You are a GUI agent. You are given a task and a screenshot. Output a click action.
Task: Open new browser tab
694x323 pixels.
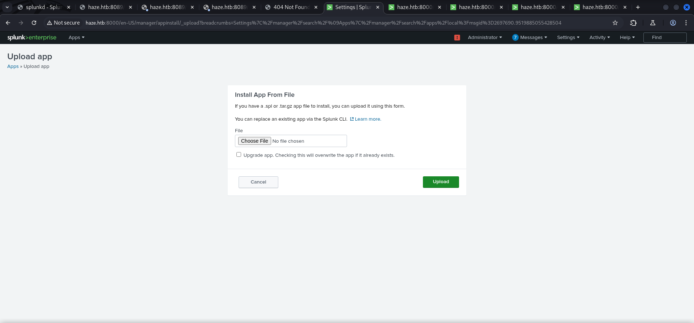click(638, 7)
